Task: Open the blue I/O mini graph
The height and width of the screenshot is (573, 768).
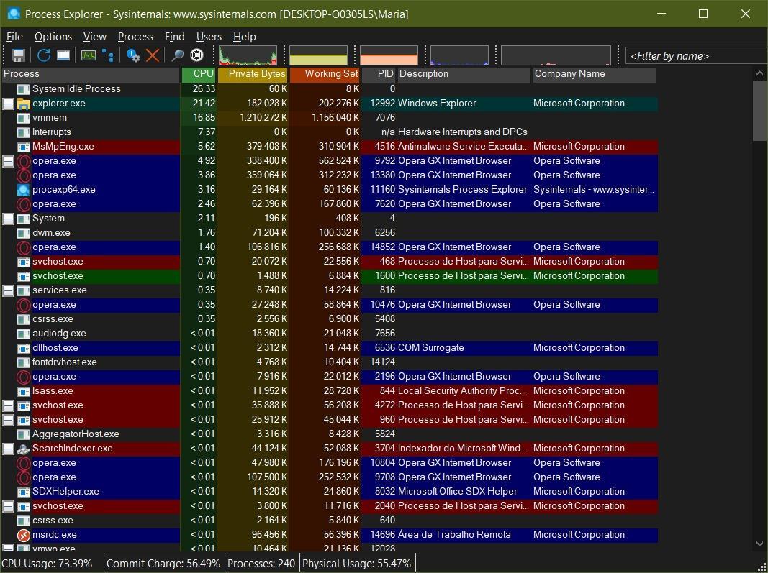Action: 459,55
